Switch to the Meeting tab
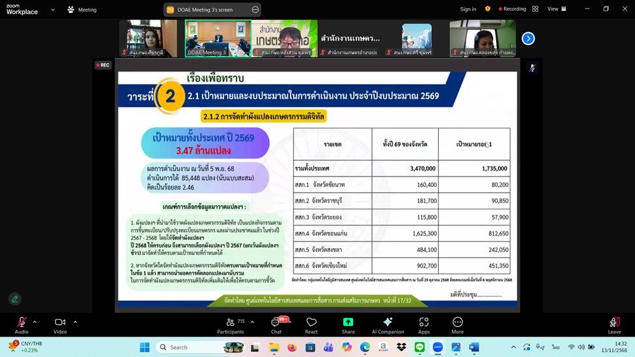 point(82,10)
